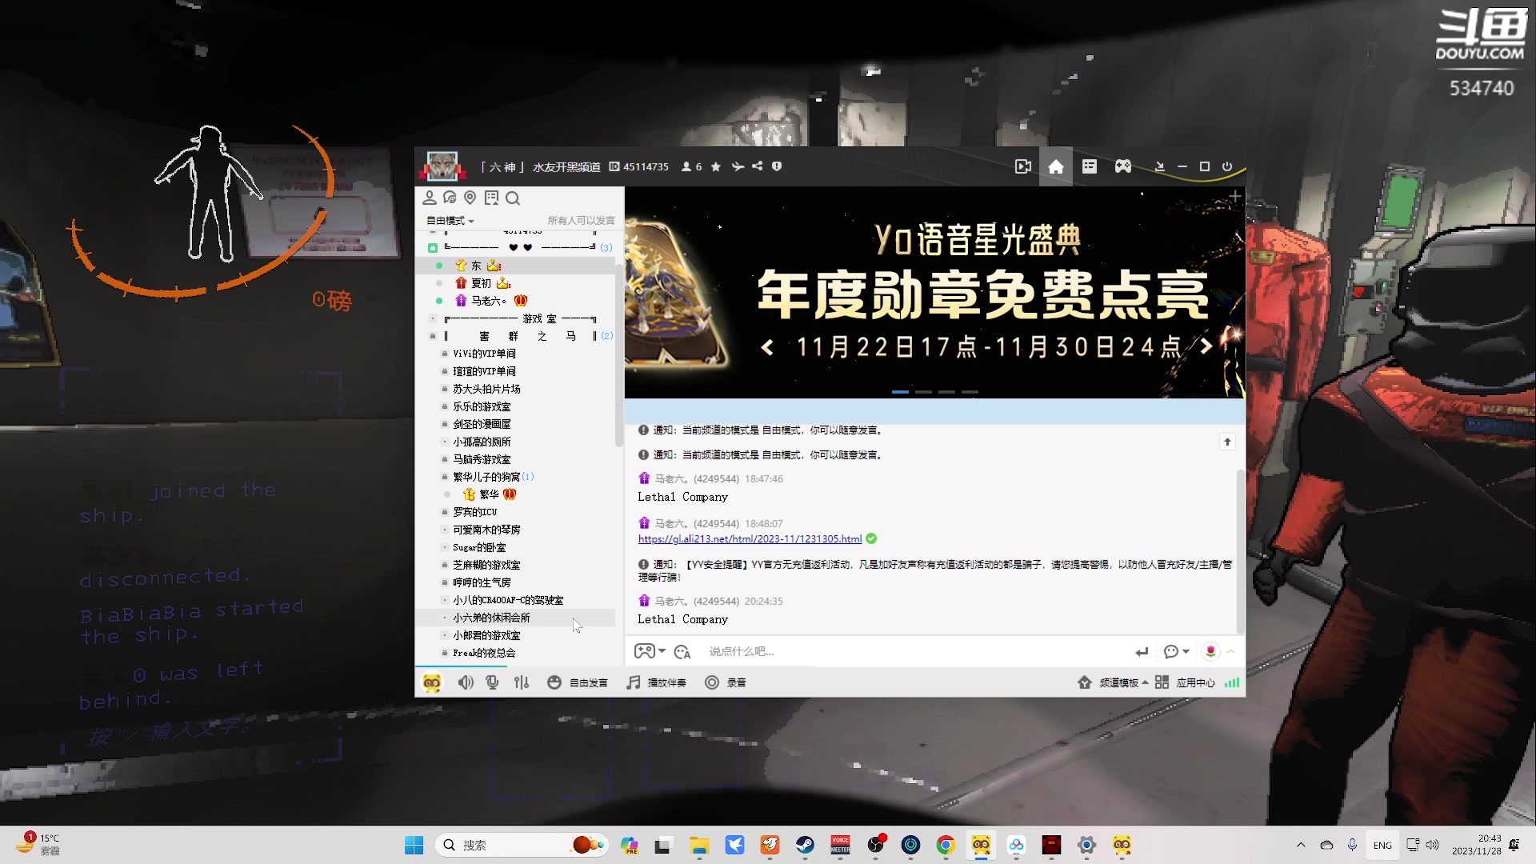
Task: Enter 芝麻糊的游戏室 room
Action: click(x=486, y=565)
